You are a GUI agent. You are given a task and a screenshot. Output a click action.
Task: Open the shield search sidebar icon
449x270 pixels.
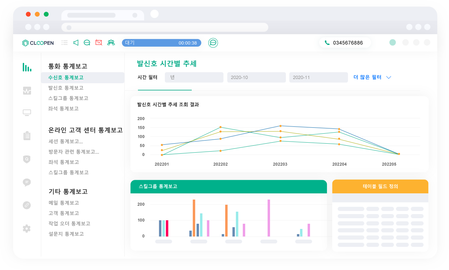[27, 159]
